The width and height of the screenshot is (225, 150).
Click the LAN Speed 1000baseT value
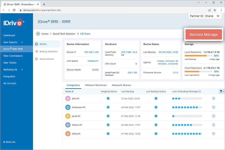(93, 61)
